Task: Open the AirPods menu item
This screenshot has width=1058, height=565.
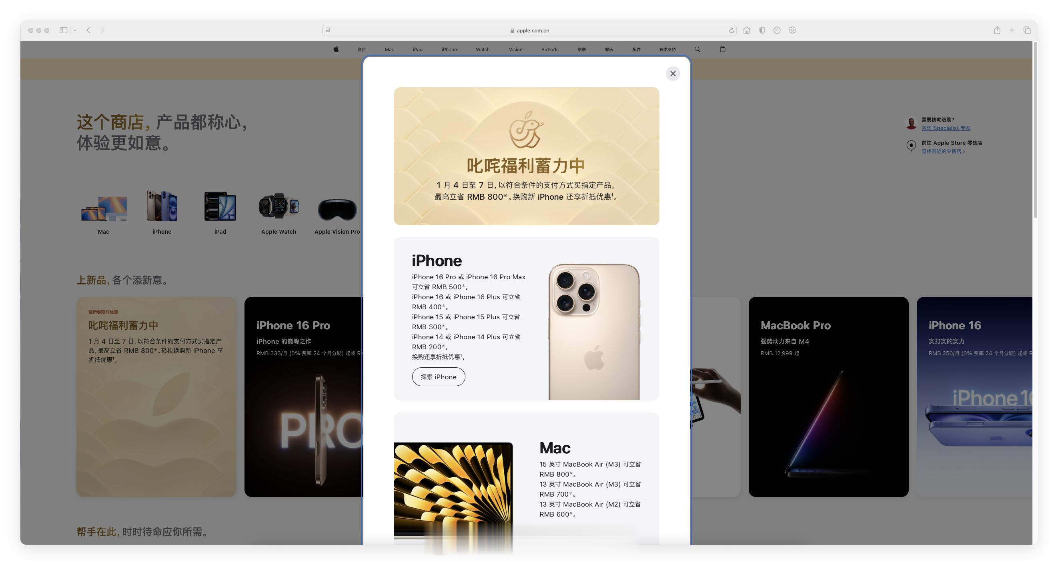Action: [x=549, y=49]
